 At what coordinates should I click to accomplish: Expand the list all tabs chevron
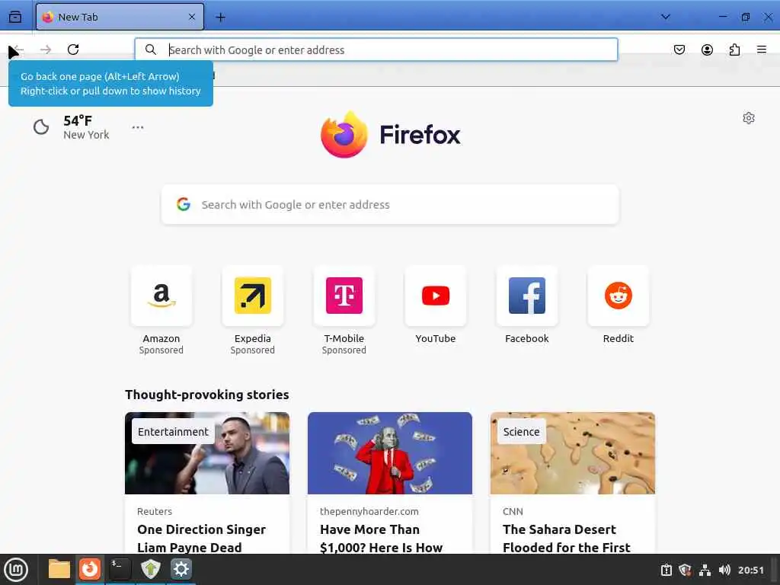click(x=666, y=17)
